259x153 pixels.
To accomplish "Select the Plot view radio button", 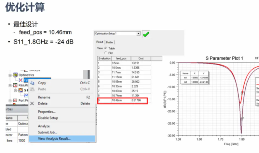I will [105, 52].
